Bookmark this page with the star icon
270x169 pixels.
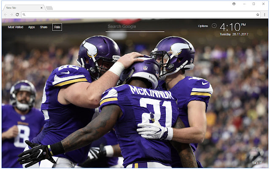tap(258, 15)
